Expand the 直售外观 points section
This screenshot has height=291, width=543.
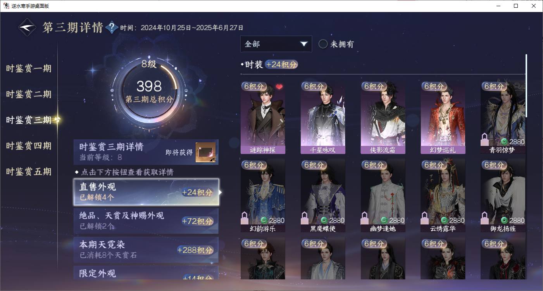click(146, 192)
